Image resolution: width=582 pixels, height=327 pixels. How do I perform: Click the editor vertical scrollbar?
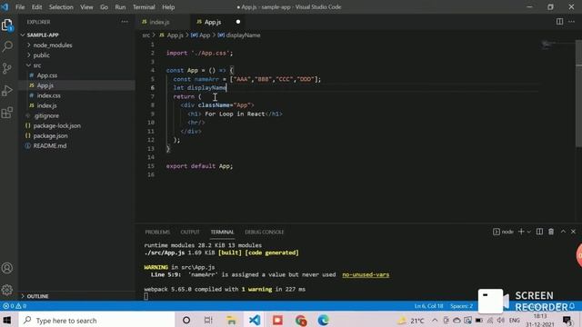578,93
